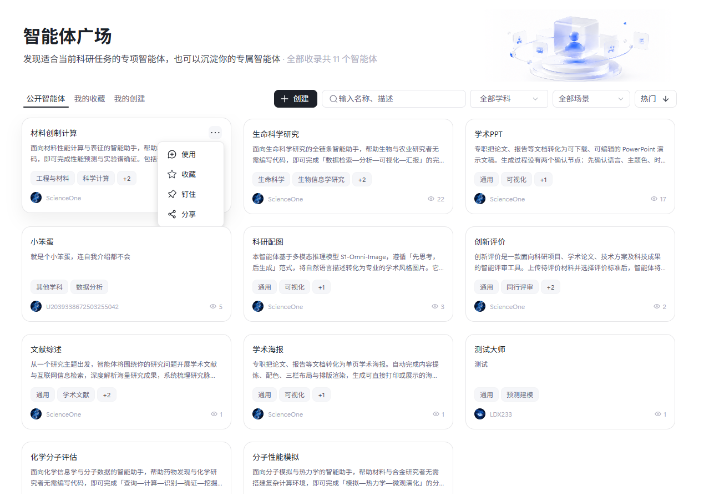Click the ScienceOne avatar on 创新评价 card
Image resolution: width=709 pixels, height=501 pixels.
(x=480, y=306)
